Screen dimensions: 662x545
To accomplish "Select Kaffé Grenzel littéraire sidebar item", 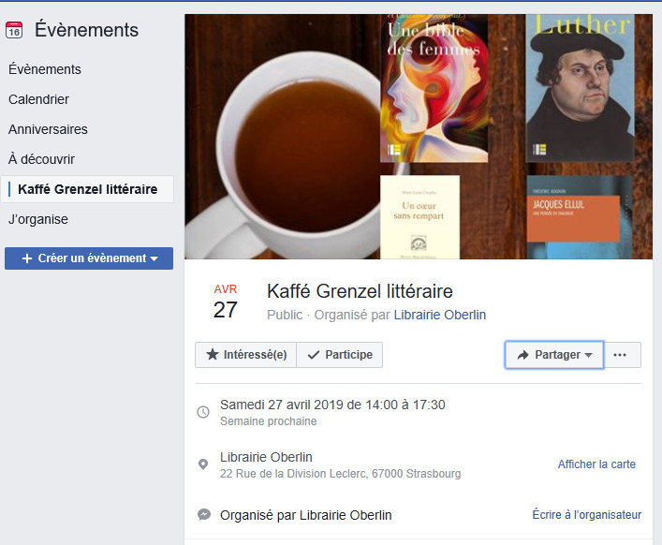I will tap(87, 189).
